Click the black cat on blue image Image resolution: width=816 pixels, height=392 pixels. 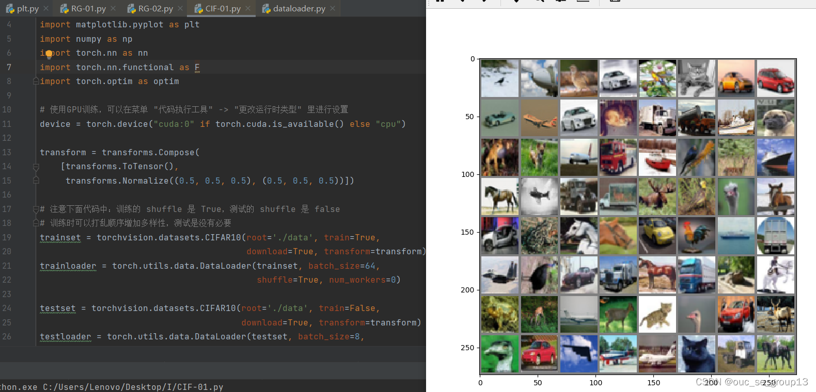pos(697,353)
